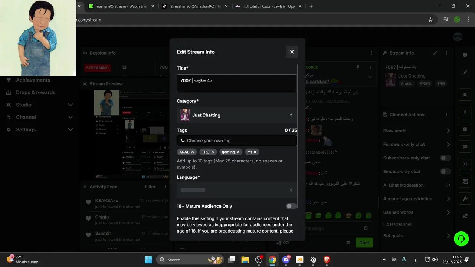Bookmark this page with star icon
Viewport: 475px width, 267px height.
430,20
